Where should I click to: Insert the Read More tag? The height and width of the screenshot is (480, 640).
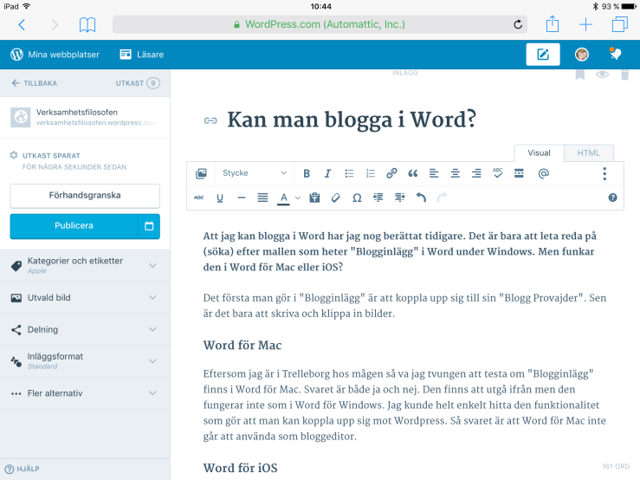pyautogui.click(x=519, y=173)
